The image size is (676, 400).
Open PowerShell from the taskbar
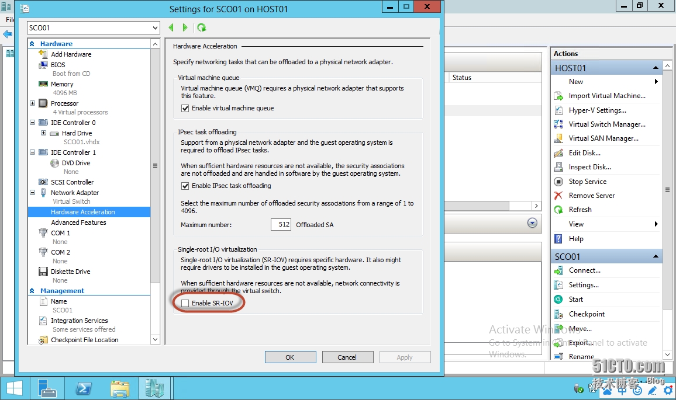pyautogui.click(x=84, y=388)
